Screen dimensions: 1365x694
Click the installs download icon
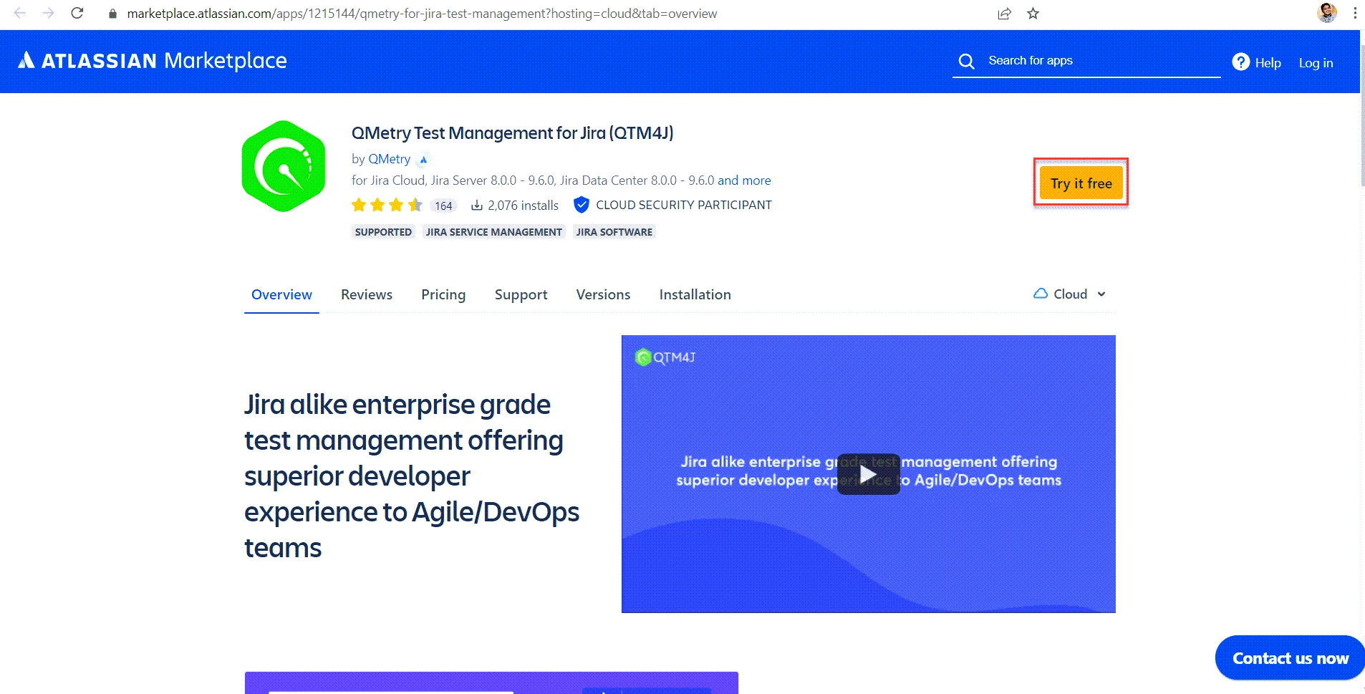coord(476,206)
